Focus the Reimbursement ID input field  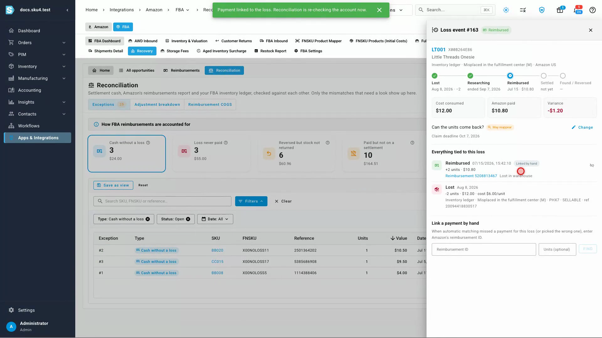pyautogui.click(x=484, y=249)
